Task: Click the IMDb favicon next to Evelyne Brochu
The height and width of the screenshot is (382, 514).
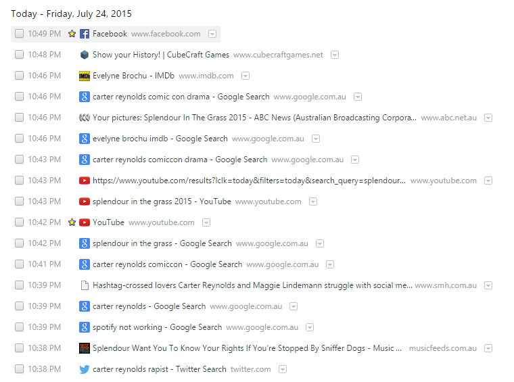Action: click(85, 76)
